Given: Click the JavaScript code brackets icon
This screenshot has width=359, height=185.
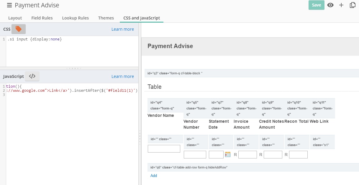Looking at the screenshot, I should click(x=32, y=76).
